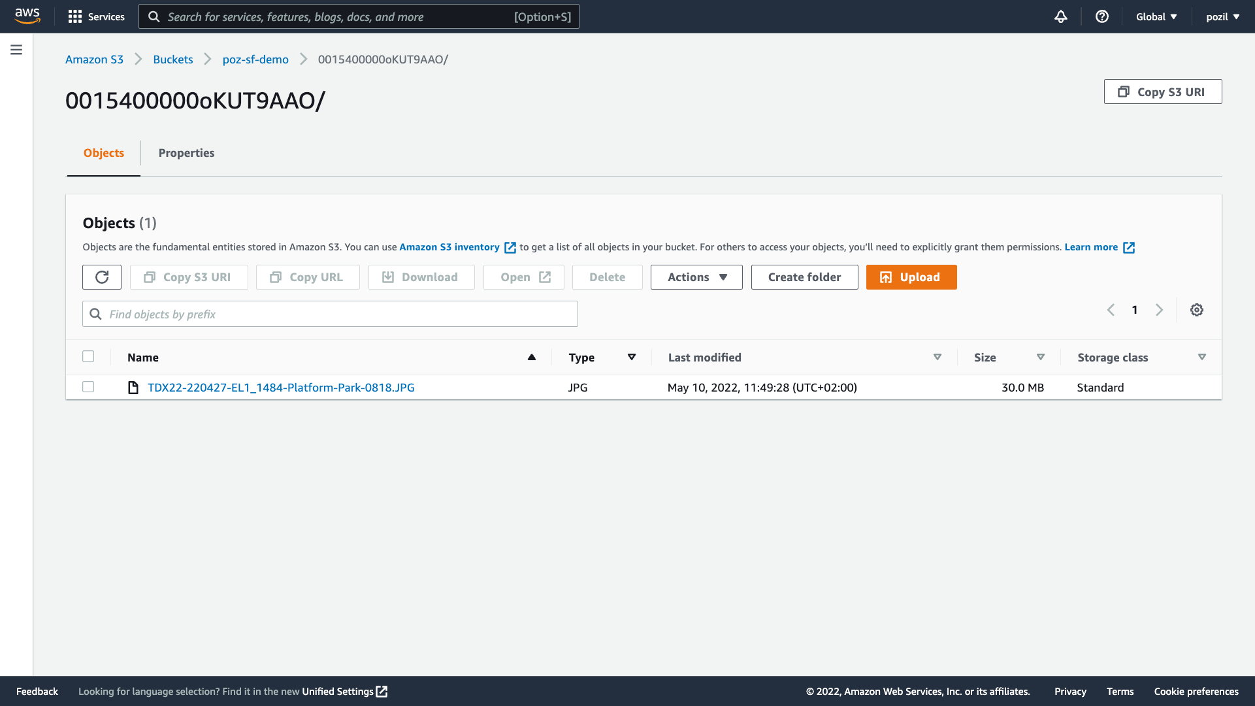This screenshot has width=1255, height=706.
Task: Click the AWS logo to go home
Action: point(26,16)
